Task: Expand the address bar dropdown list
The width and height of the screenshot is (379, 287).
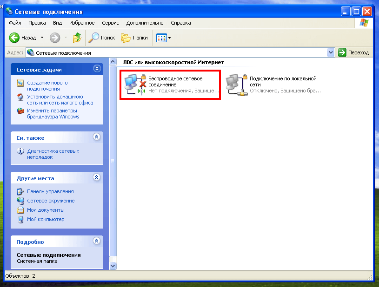Action: [x=331, y=52]
